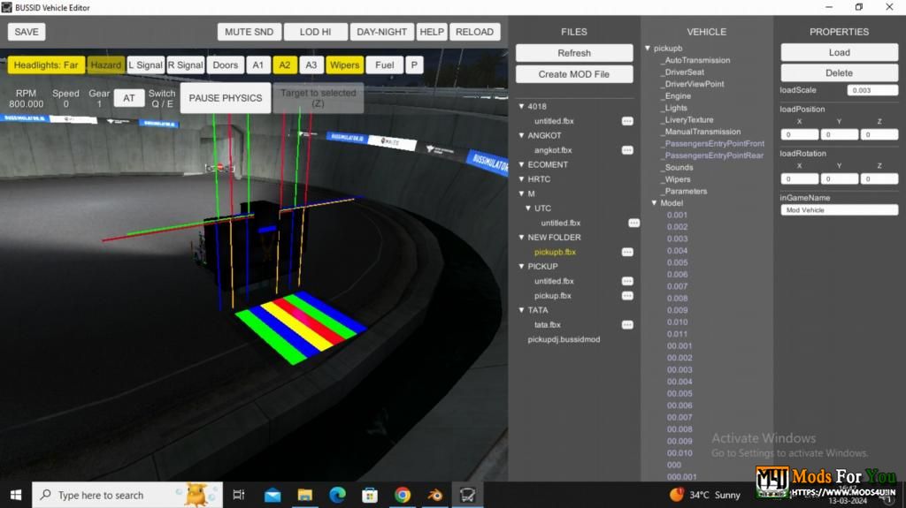Screen dimensions: 906x508
Task: Open File Explorer from taskbar
Action: point(304,495)
